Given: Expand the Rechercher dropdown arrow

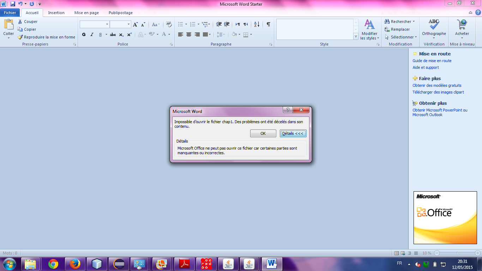Looking at the screenshot, I should click(x=414, y=22).
